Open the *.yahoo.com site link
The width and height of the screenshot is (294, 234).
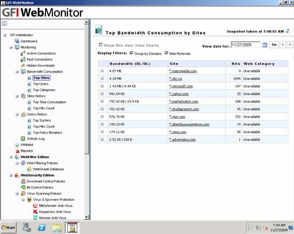point(179,94)
